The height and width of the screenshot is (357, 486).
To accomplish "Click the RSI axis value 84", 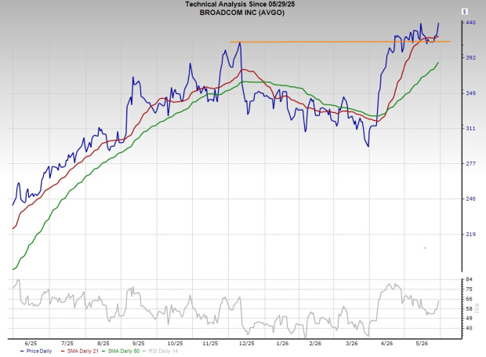I will click(469, 279).
